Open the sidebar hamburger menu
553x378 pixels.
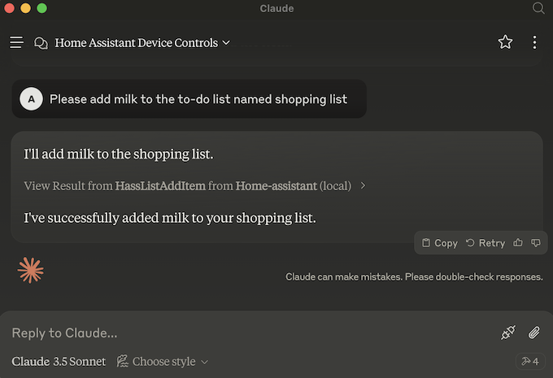(16, 42)
